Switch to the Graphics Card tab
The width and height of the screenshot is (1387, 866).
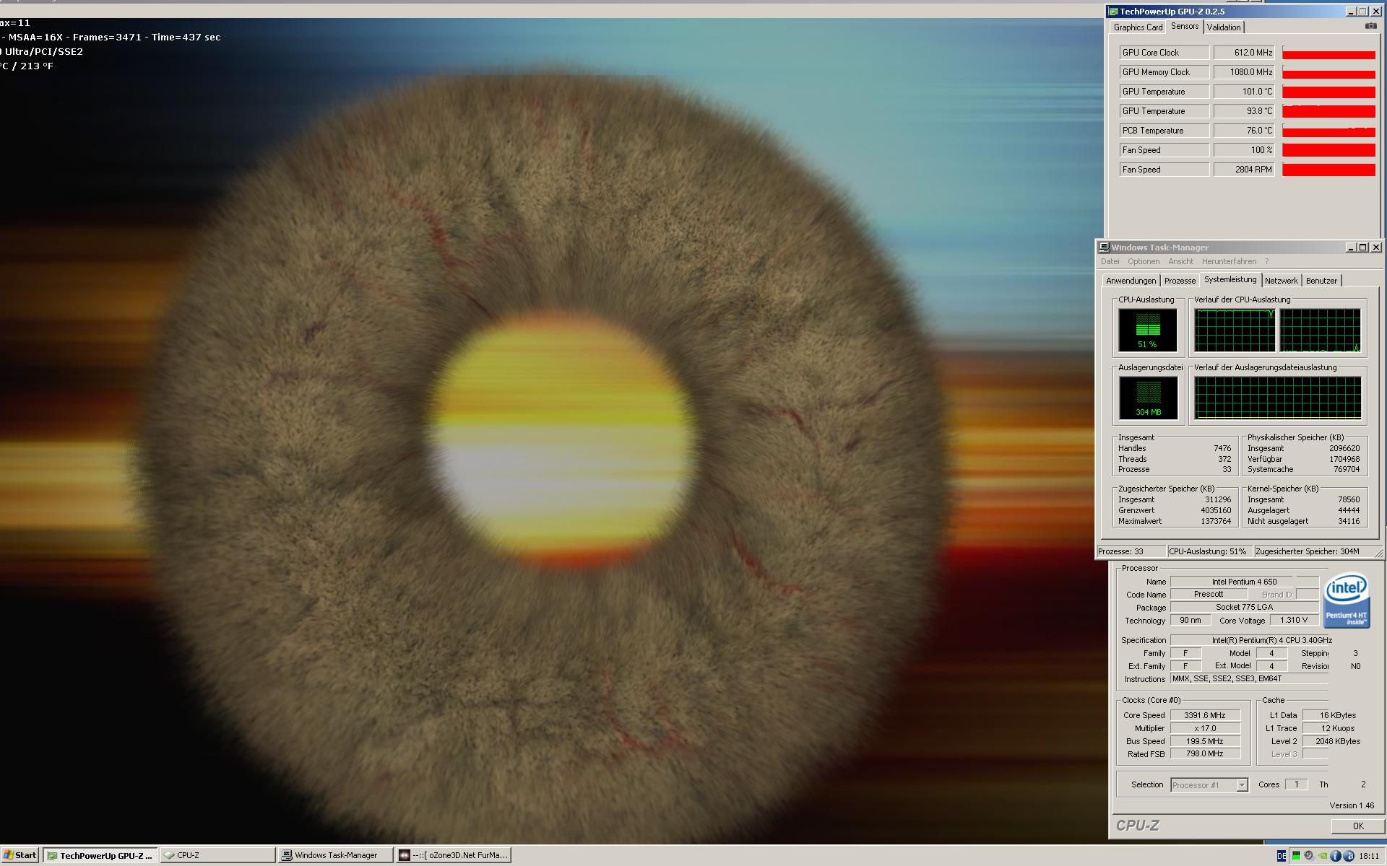pyautogui.click(x=1138, y=27)
